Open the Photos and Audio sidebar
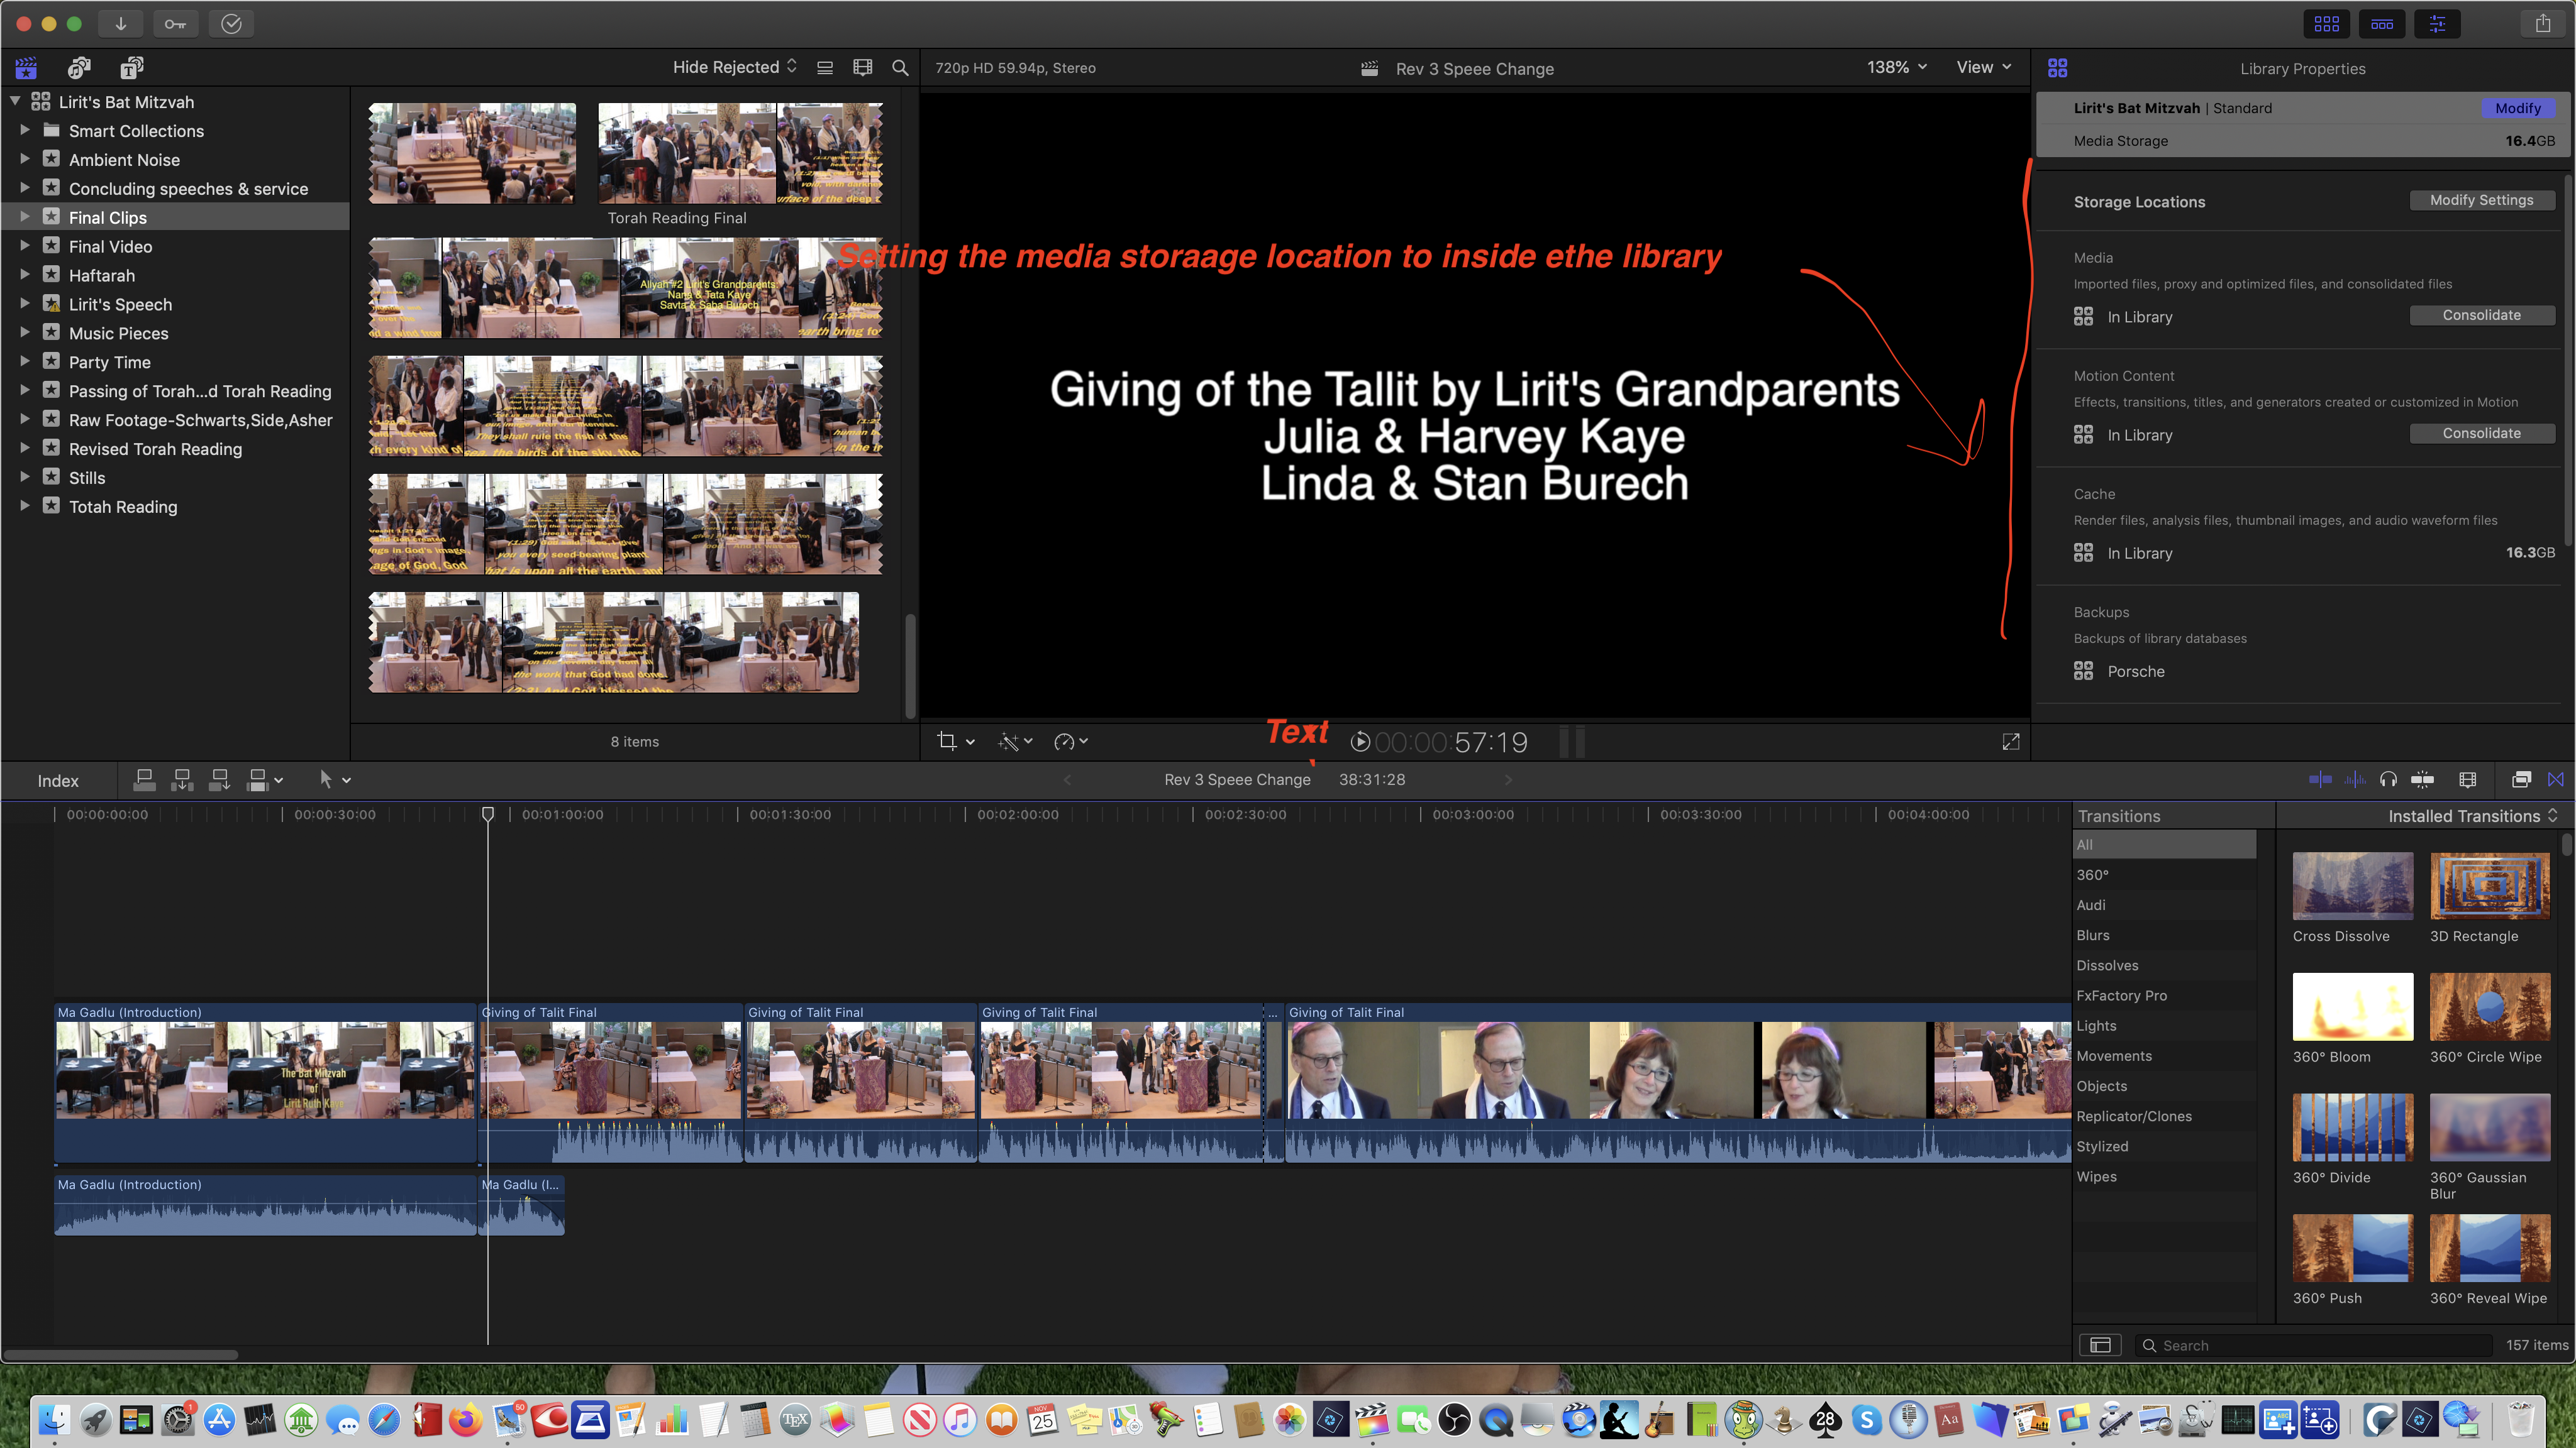Screen dimensions: 2576x1448 pyautogui.click(x=79, y=67)
